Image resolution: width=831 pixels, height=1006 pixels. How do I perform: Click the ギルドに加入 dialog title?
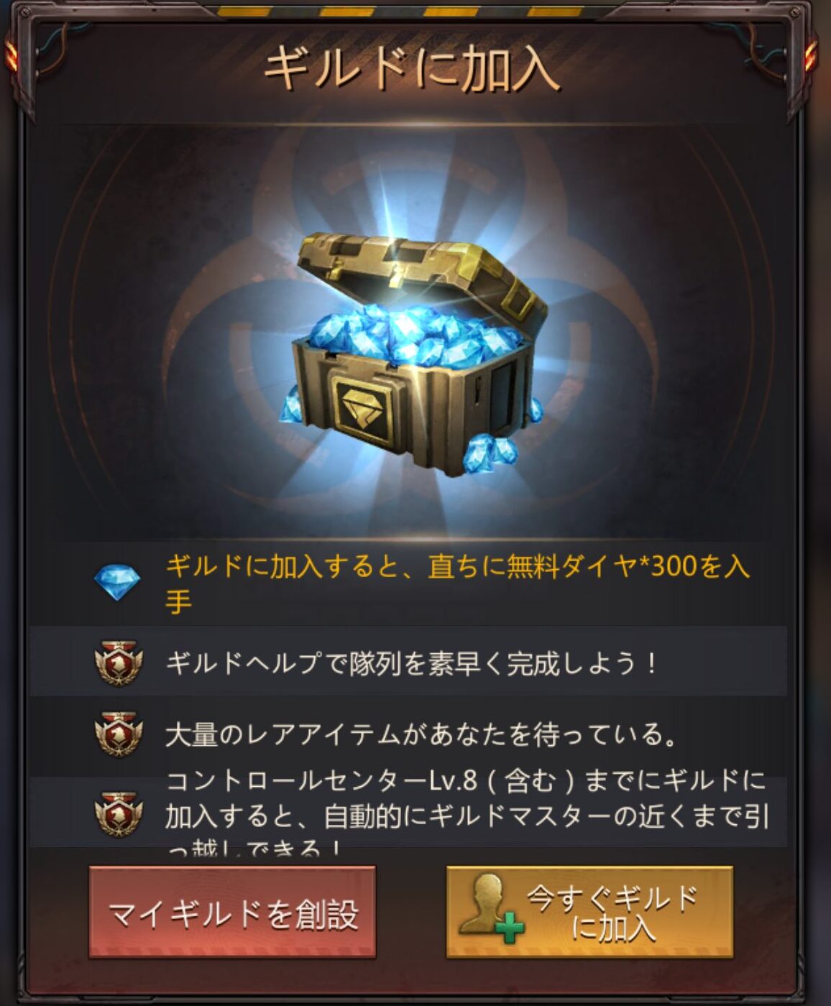[x=411, y=70]
